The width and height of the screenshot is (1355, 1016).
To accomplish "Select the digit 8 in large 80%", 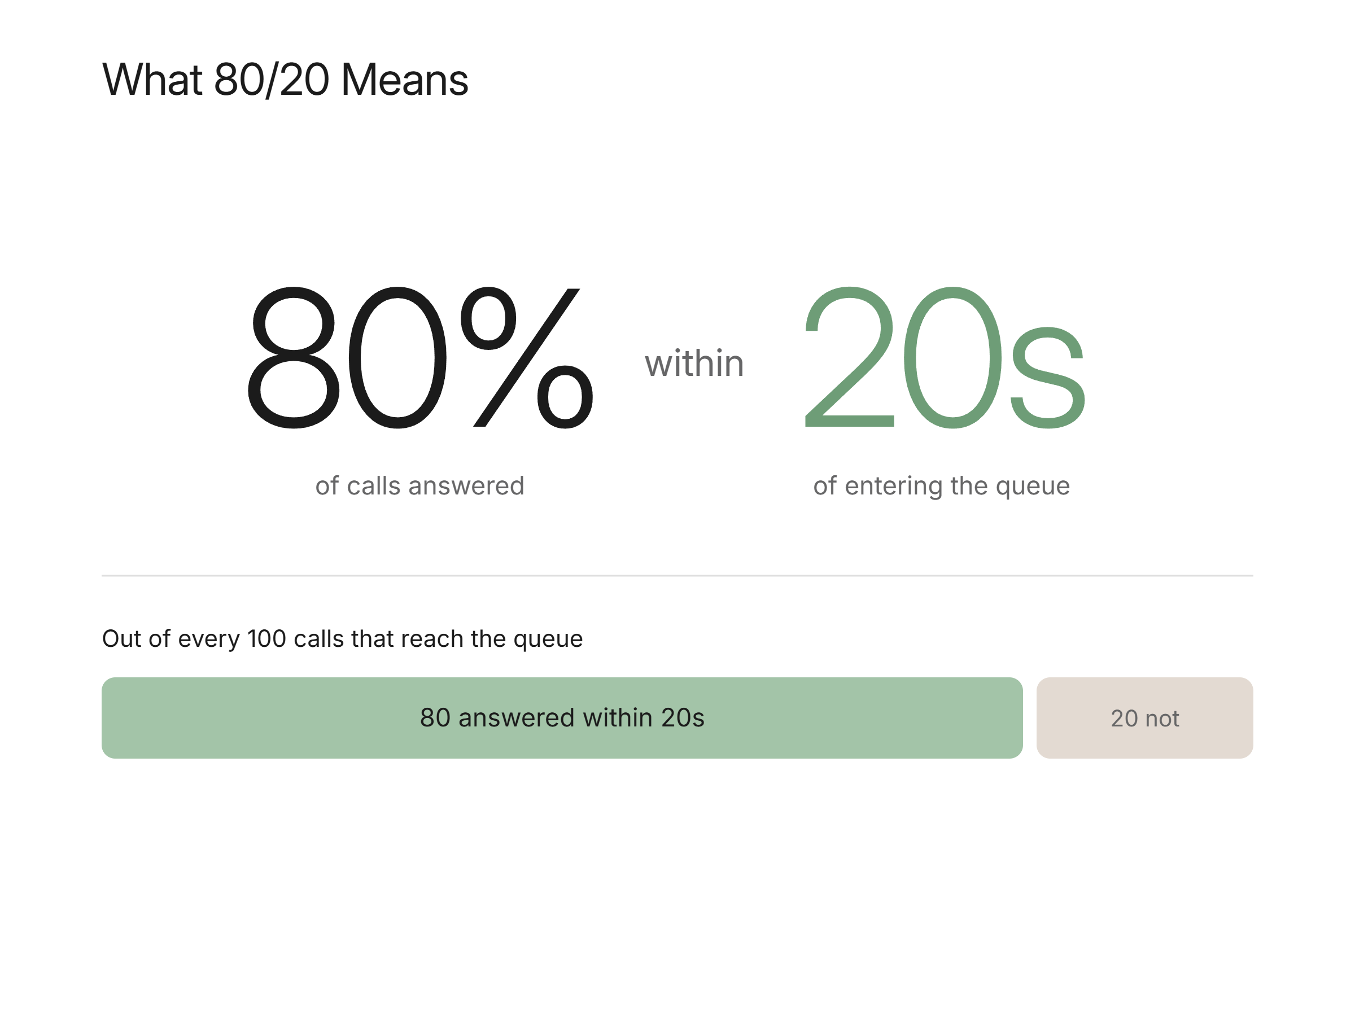I will click(294, 358).
